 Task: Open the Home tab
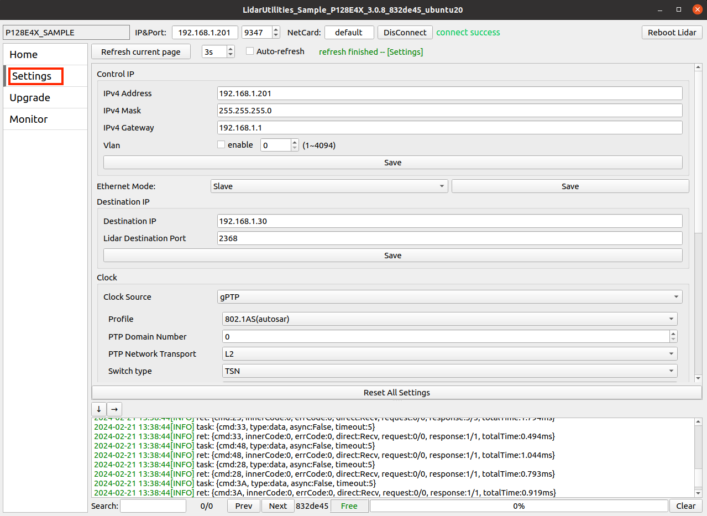[x=45, y=55]
